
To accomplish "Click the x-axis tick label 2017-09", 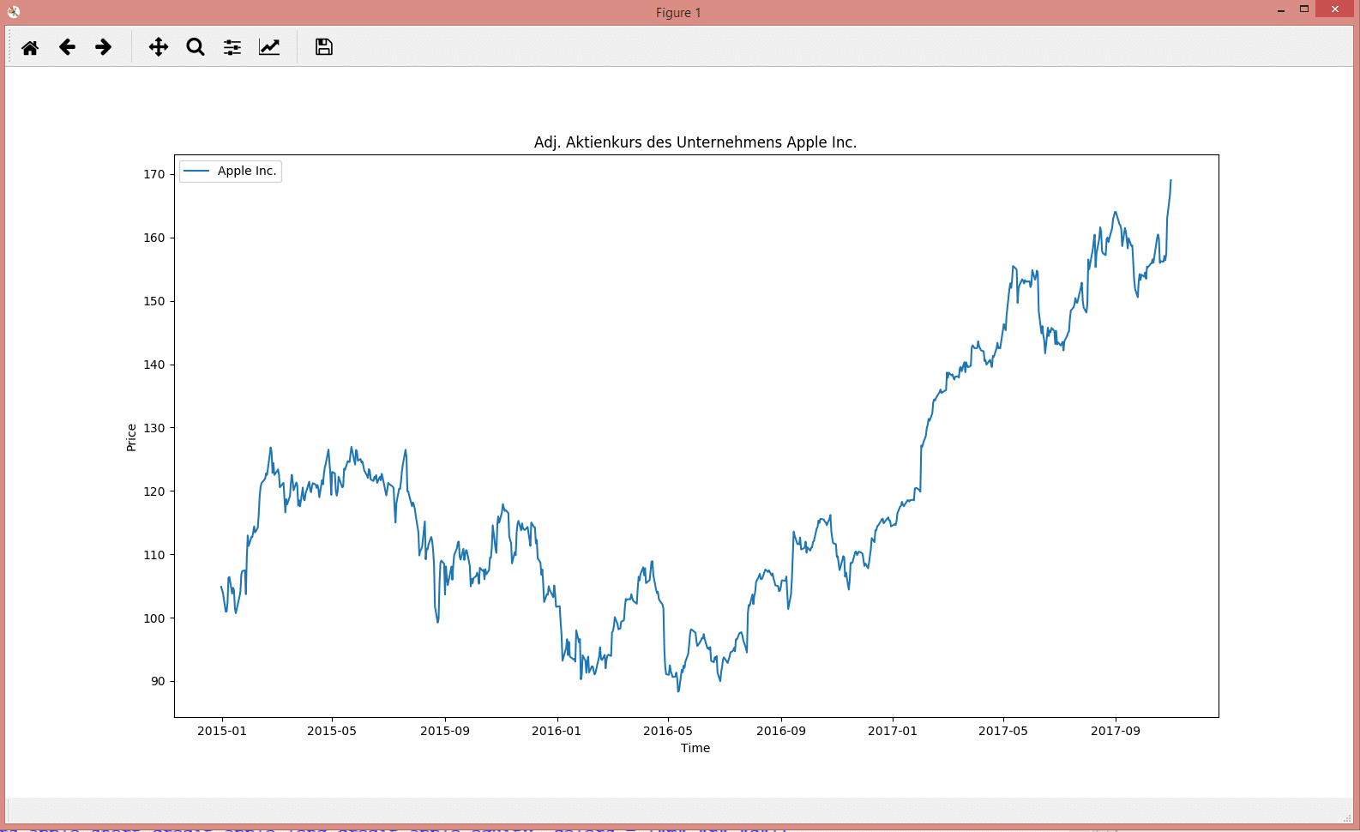I will 1116,731.
